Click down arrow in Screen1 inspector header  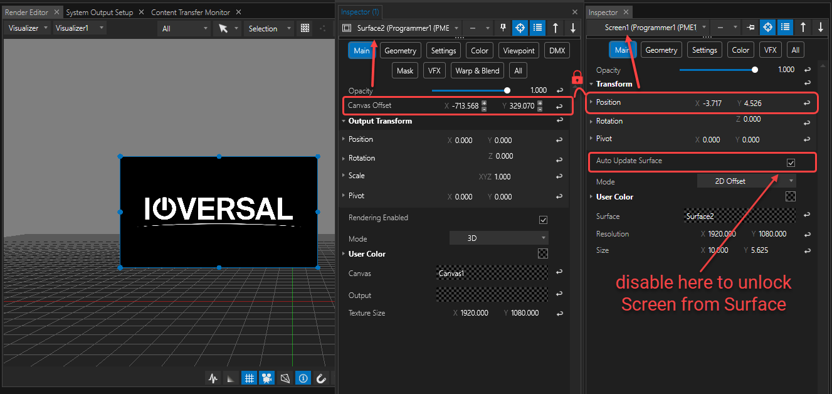pyautogui.click(x=821, y=28)
